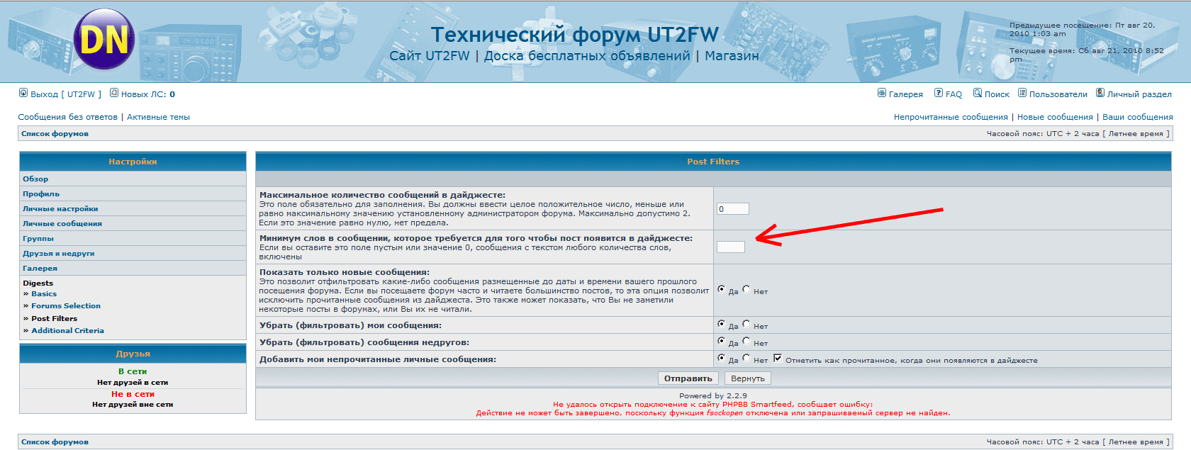This screenshot has height=450, width=1191.
Task: Open Additional Criteria in the Digests menu
Action: pyautogui.click(x=67, y=331)
